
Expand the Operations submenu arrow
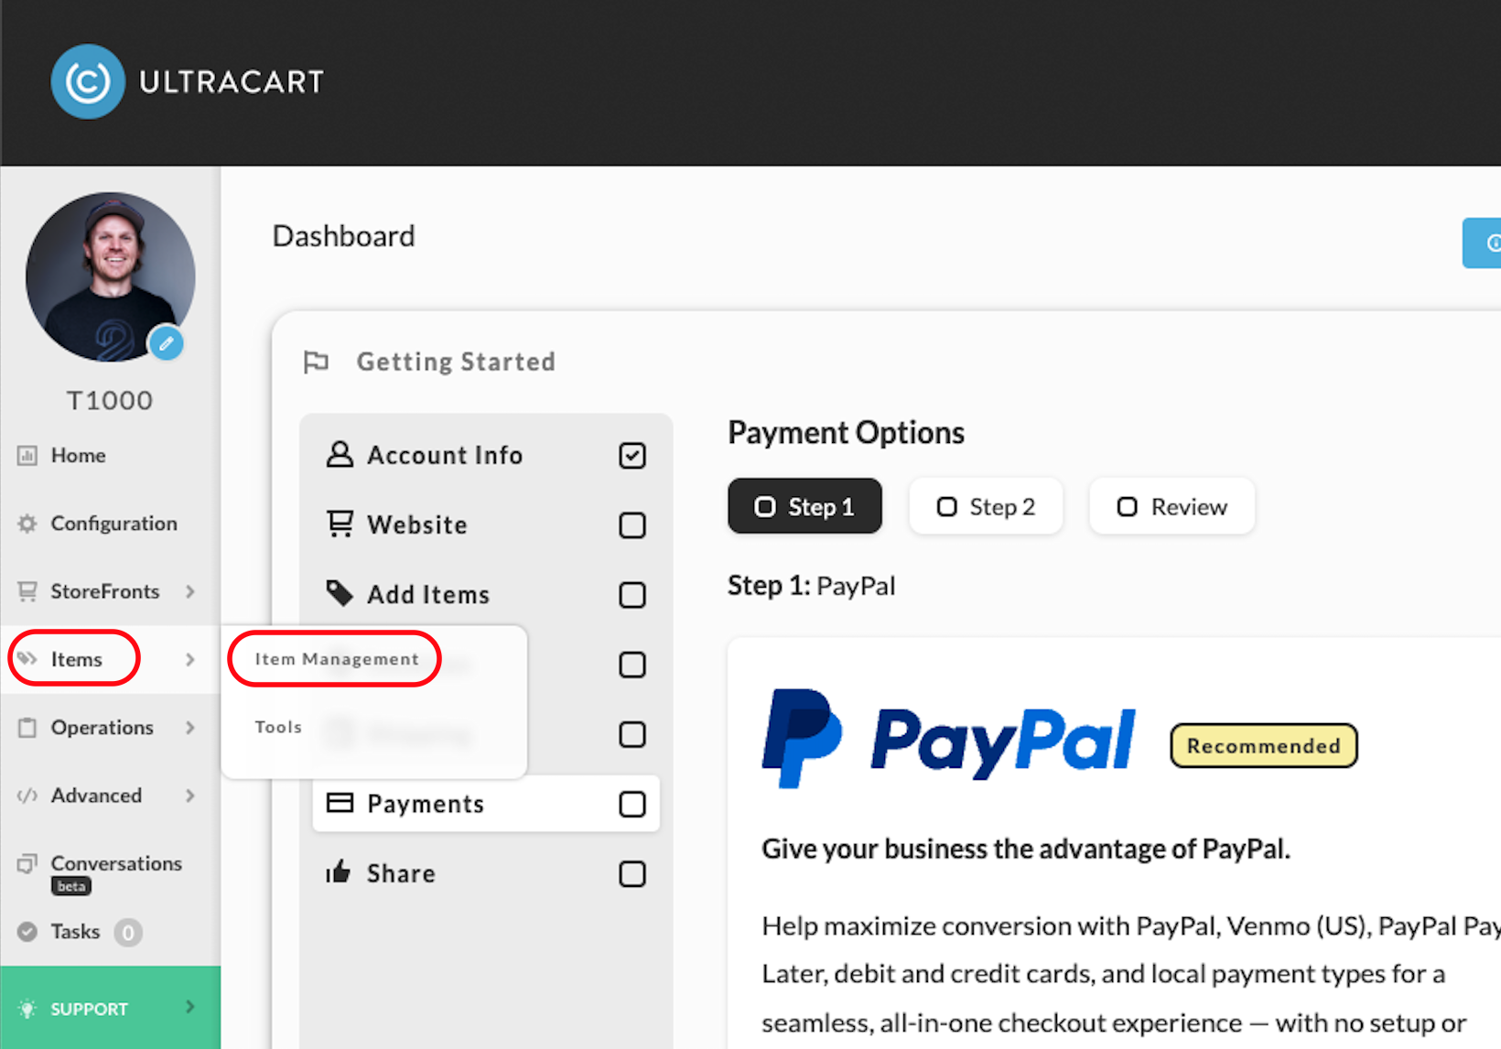(x=190, y=728)
